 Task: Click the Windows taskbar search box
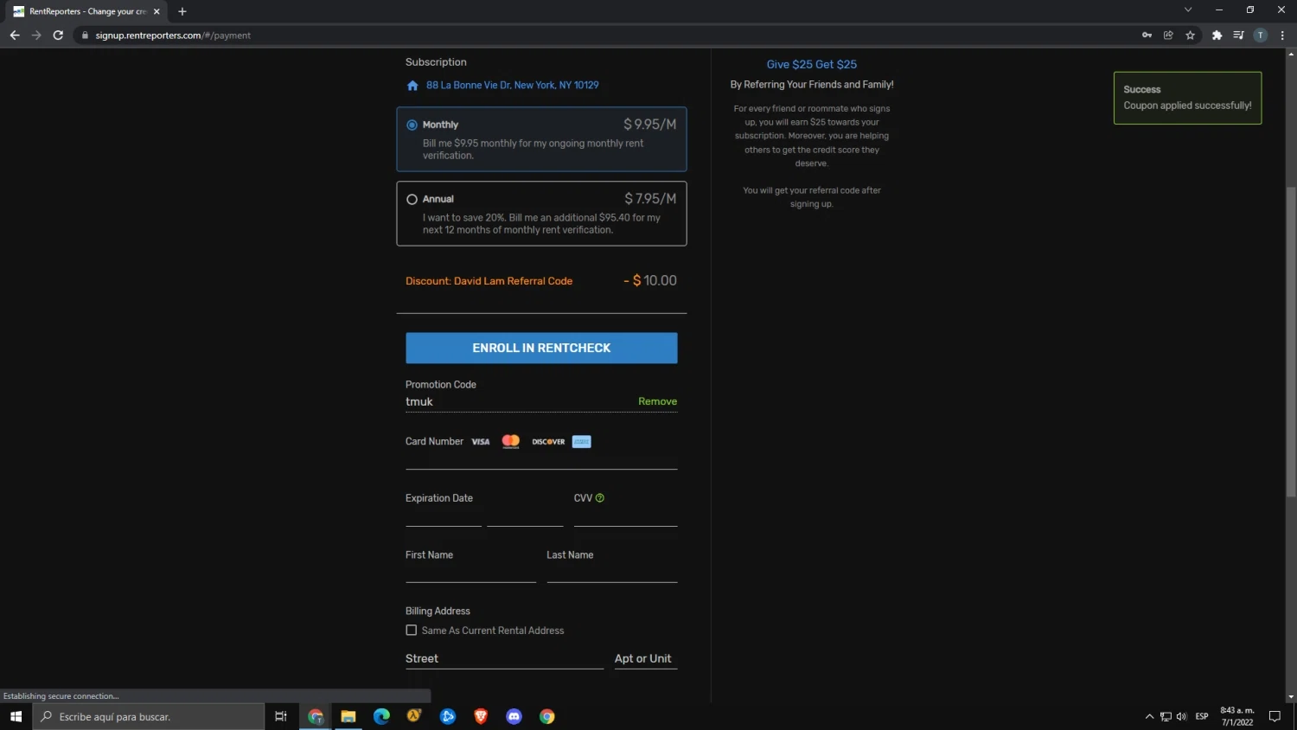(149, 716)
